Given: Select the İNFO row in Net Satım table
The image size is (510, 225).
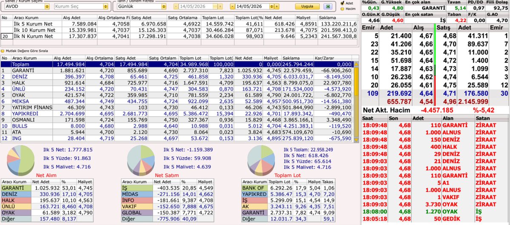Looking at the screenshot, I should (x=168, y=200).
